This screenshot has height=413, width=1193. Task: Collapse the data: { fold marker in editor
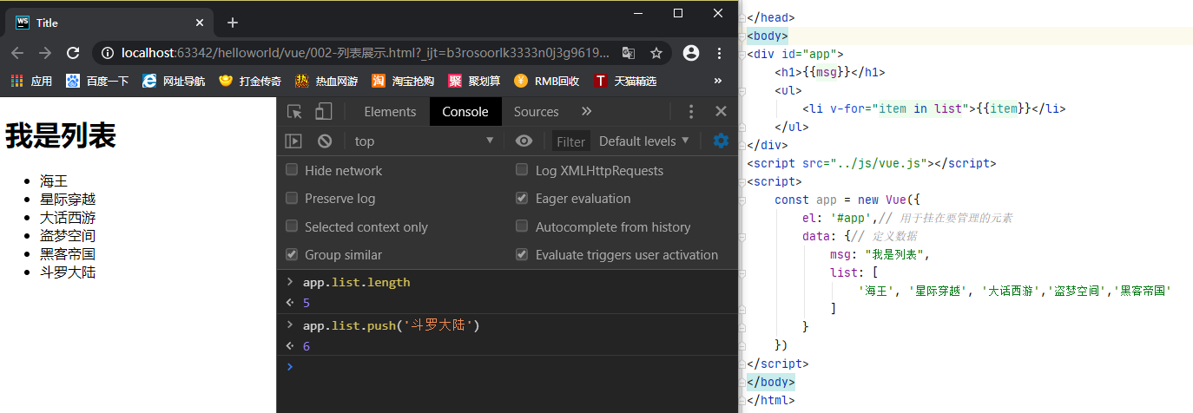coord(742,235)
